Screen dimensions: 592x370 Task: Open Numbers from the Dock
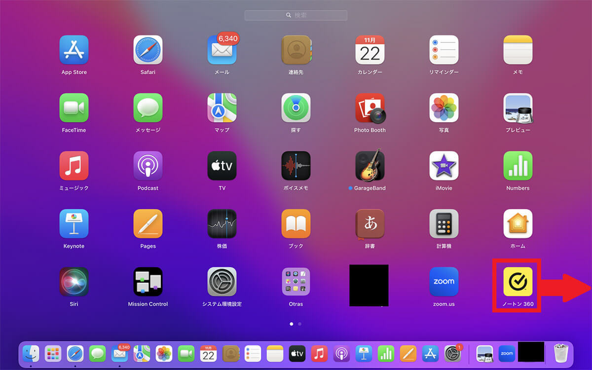pos(386,353)
